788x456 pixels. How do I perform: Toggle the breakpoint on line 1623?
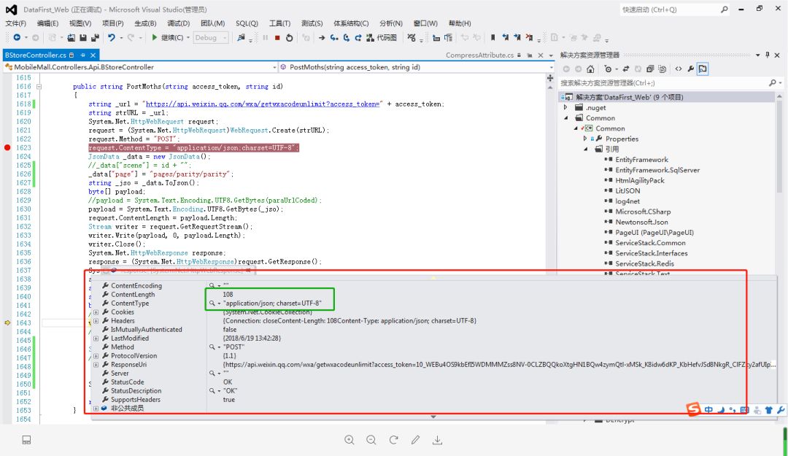click(7, 148)
